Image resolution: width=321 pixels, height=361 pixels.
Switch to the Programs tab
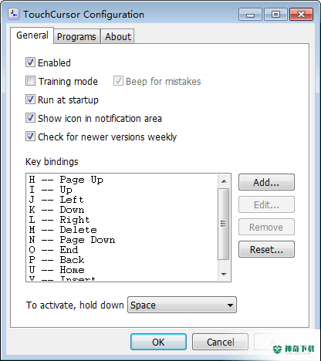76,36
